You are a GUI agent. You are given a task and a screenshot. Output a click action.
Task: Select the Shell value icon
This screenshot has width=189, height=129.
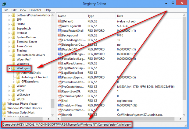[x=59, y=100]
